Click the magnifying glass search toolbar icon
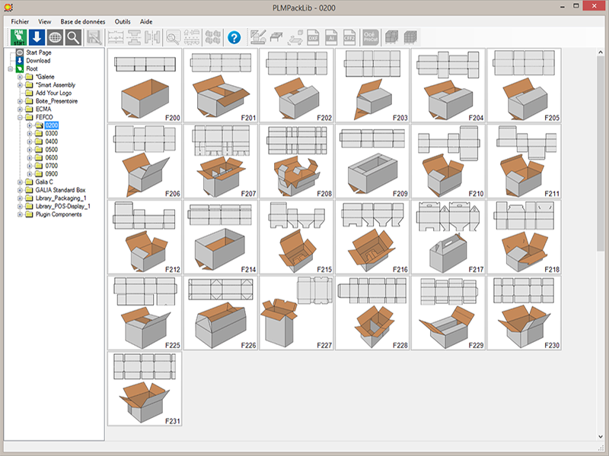This screenshot has height=456, width=609. coord(73,37)
